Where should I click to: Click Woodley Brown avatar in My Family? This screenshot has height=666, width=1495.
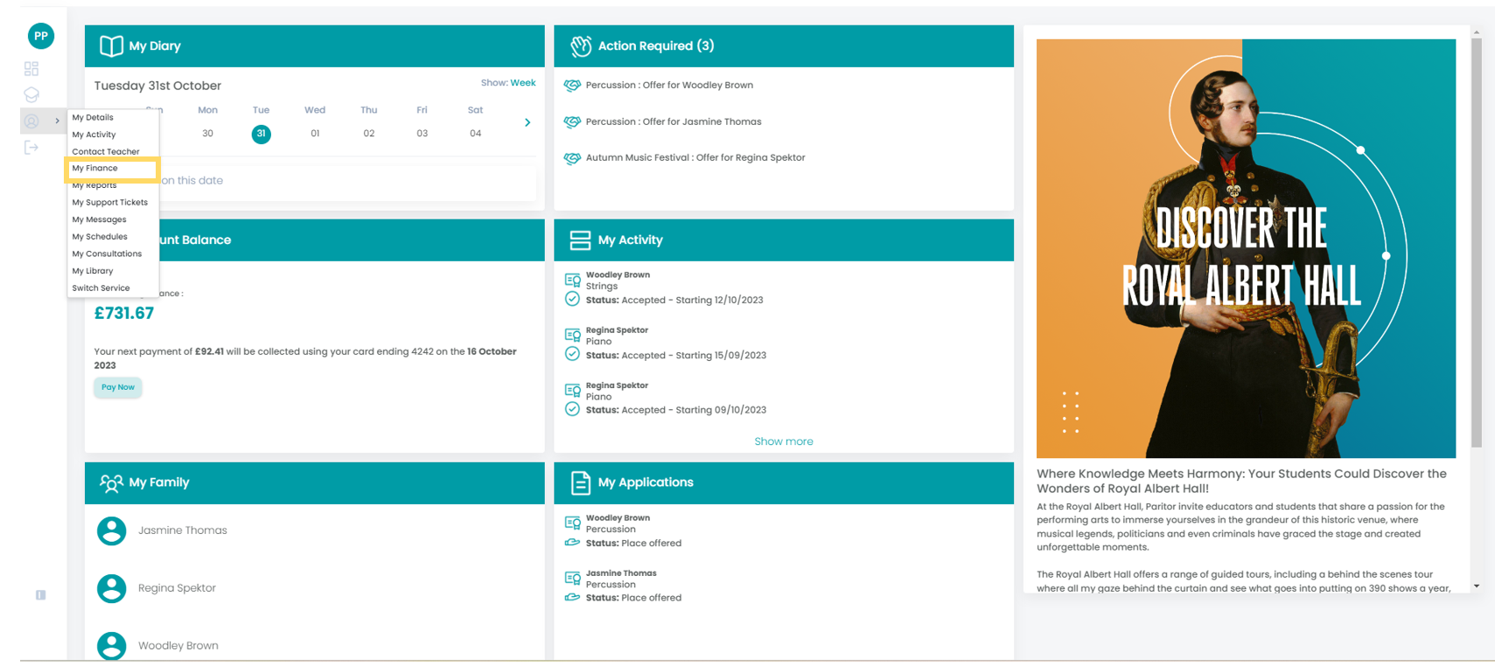(x=111, y=646)
